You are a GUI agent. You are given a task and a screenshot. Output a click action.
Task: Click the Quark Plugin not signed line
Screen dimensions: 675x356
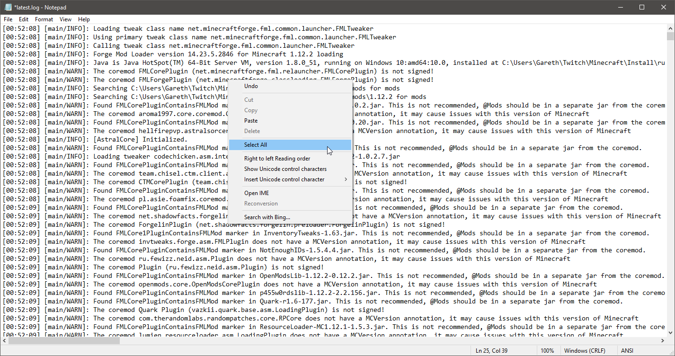click(x=194, y=310)
